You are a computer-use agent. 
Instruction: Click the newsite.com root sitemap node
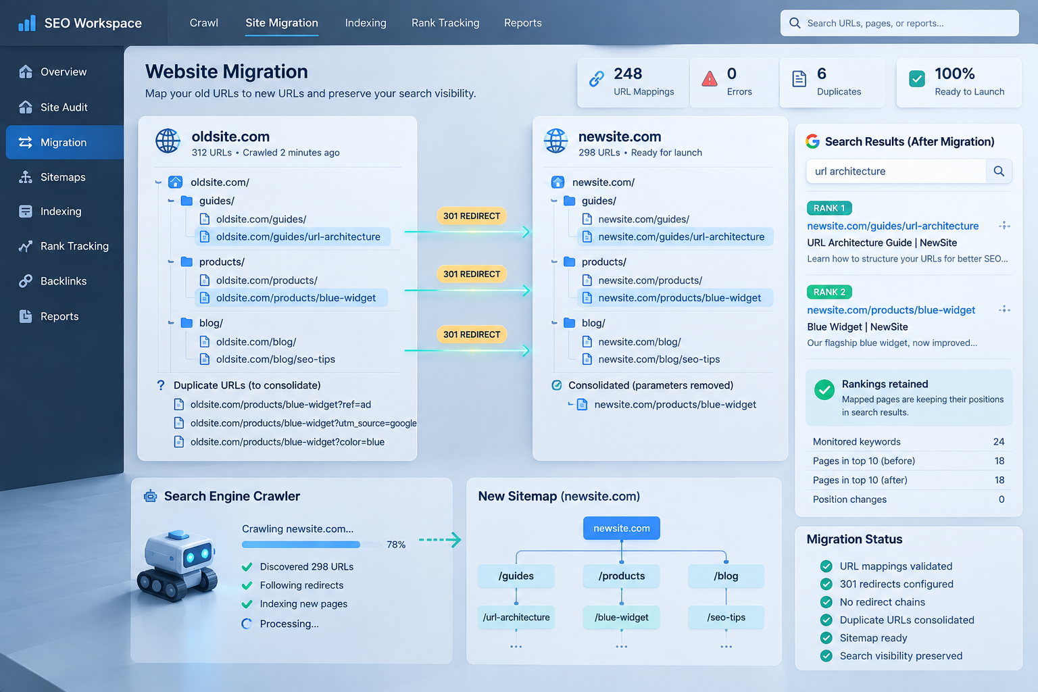(x=622, y=528)
